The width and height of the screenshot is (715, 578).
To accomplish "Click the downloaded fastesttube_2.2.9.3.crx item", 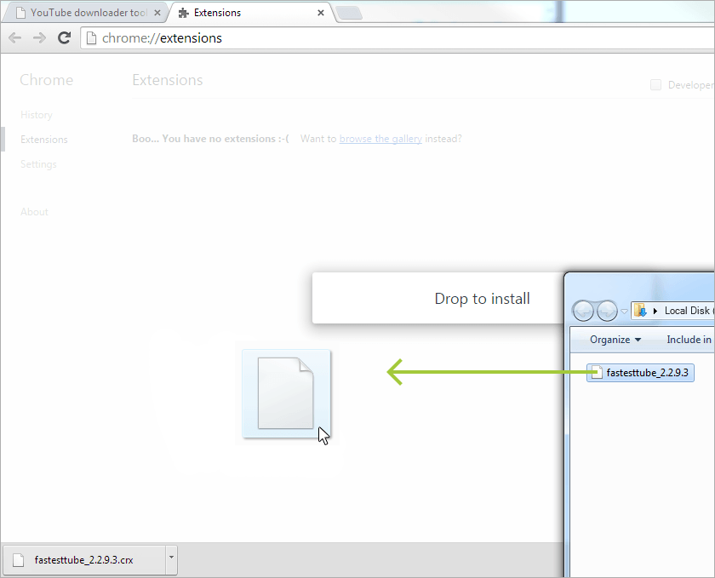I will point(84,560).
